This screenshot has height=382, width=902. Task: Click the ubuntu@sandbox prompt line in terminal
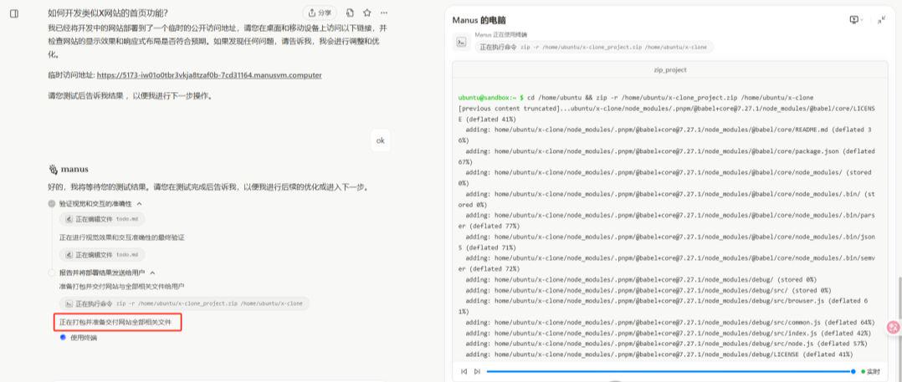point(636,98)
